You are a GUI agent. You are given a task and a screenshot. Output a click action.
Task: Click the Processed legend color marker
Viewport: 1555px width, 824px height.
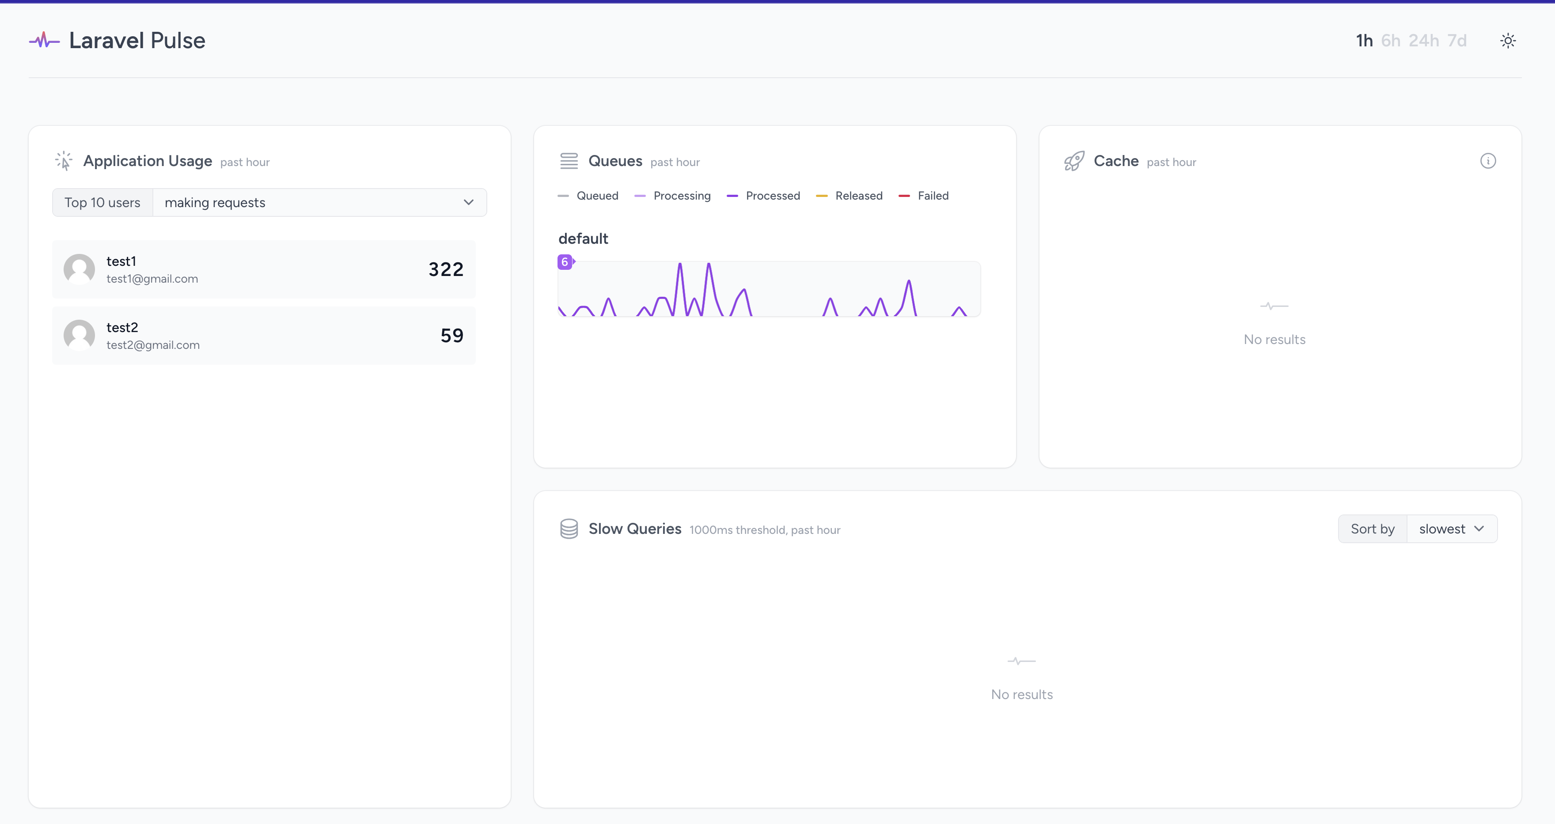click(732, 196)
